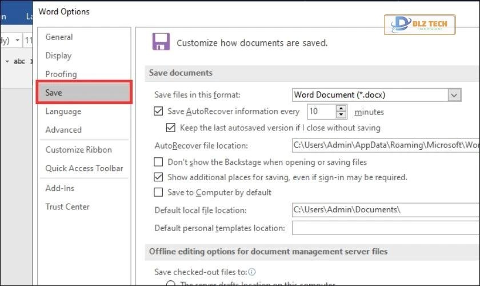
Task: Open the Proofing options category
Action: tap(61, 74)
